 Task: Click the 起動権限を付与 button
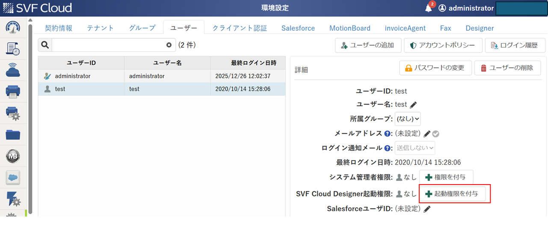coord(455,194)
